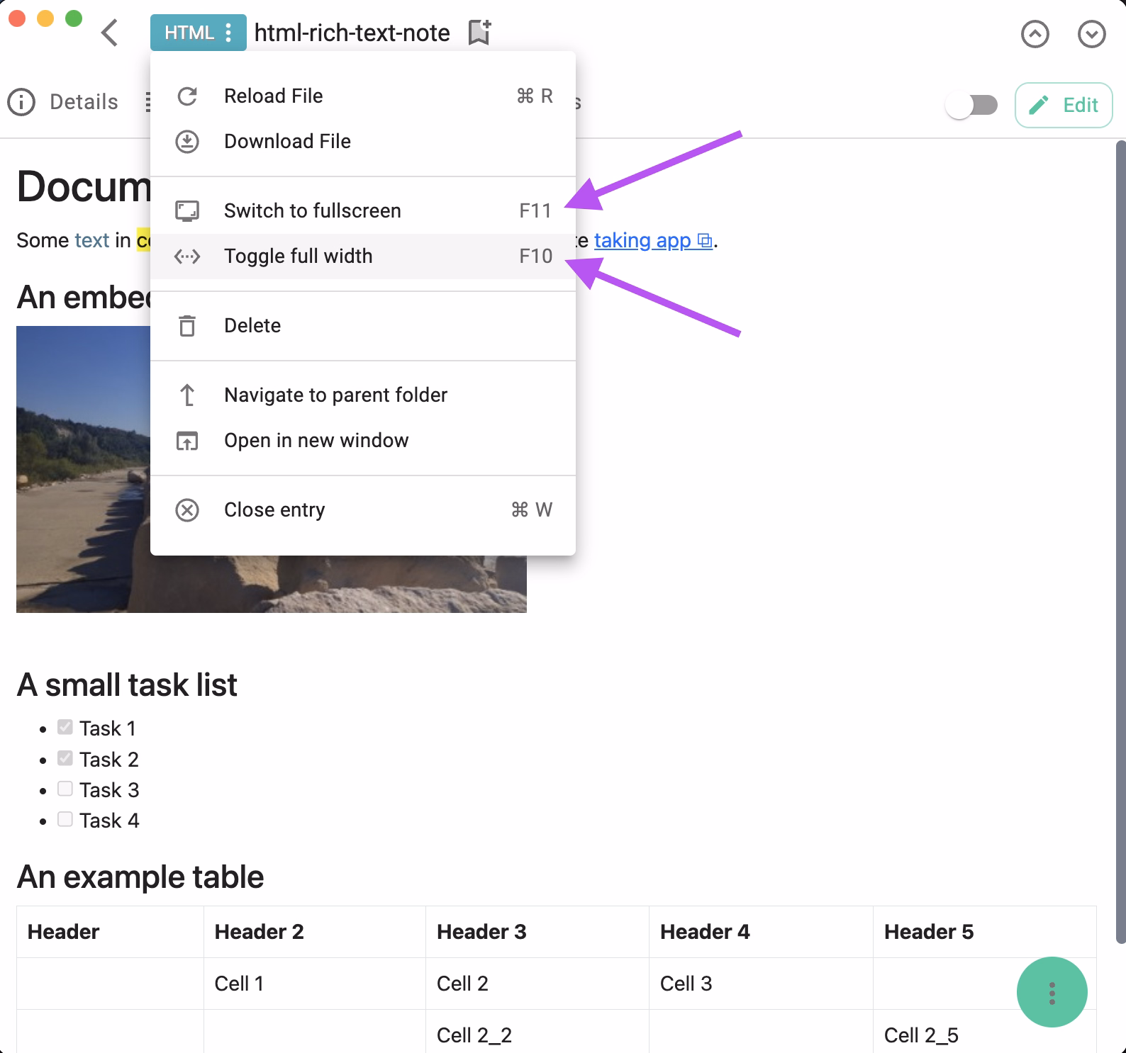Click the Delete trash icon
1126x1053 pixels.
pyautogui.click(x=187, y=326)
